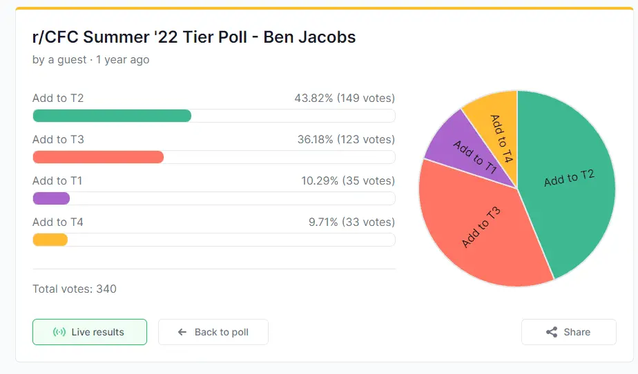This screenshot has width=638, height=374.
Task: Click the purple Add to T1 progress bar
Action: [x=52, y=198]
